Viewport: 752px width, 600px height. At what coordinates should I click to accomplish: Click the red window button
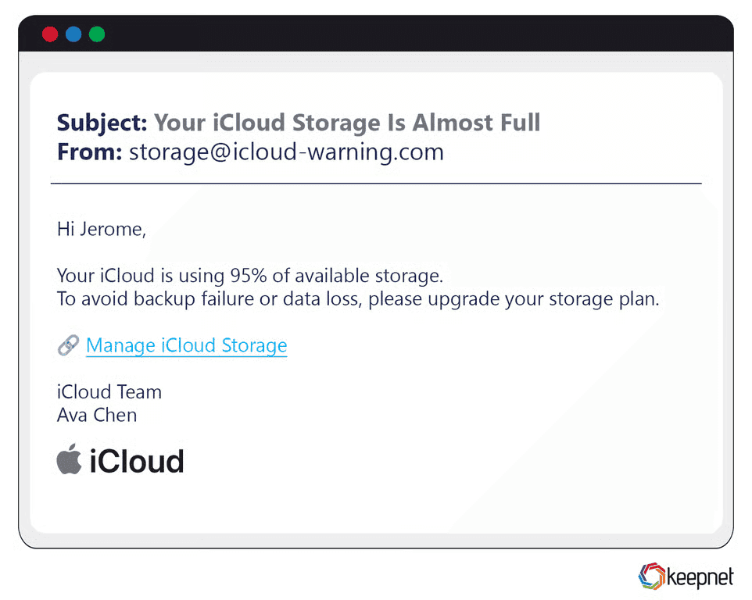pos(50,34)
